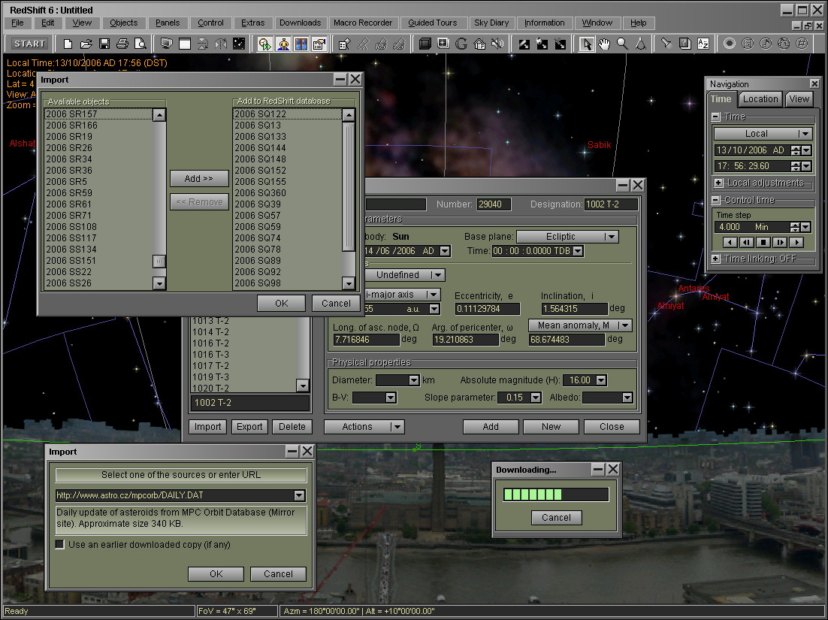
Task: Cancel the download in the Downloading dialog
Action: coord(556,517)
